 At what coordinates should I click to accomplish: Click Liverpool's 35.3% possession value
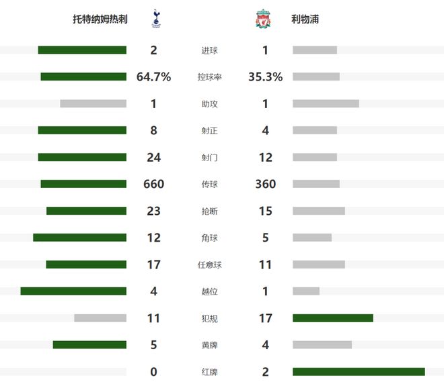[265, 77]
